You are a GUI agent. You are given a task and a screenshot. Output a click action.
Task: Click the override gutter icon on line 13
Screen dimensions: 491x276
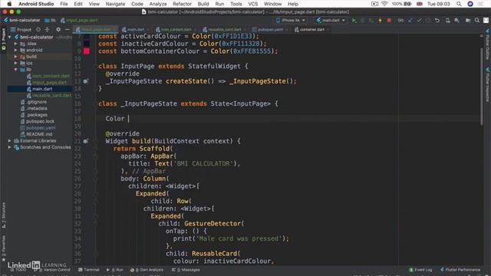[85, 81]
